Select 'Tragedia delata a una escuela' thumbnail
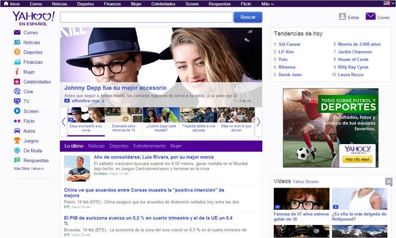 199,122
